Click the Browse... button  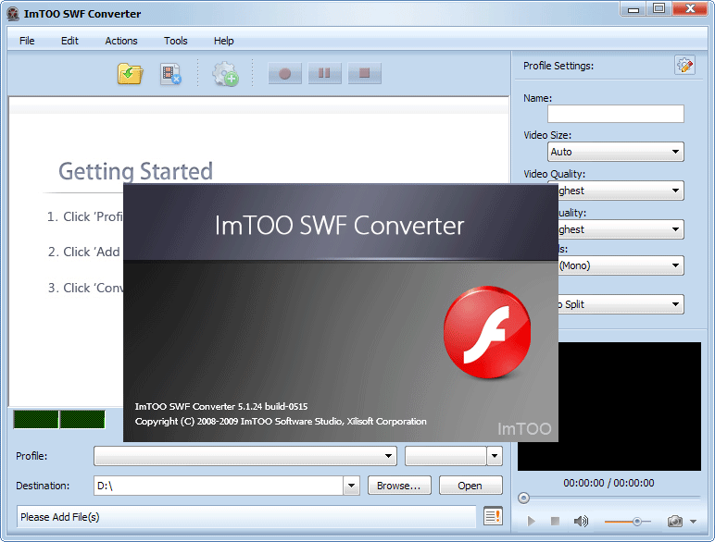point(399,486)
